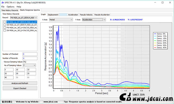Expand the Record dropdown list
The image size is (174, 104).
click(x=36, y=18)
